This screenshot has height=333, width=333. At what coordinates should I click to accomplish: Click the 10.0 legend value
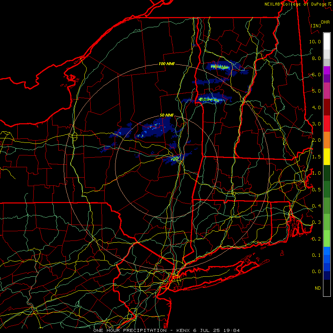coord(315,41)
